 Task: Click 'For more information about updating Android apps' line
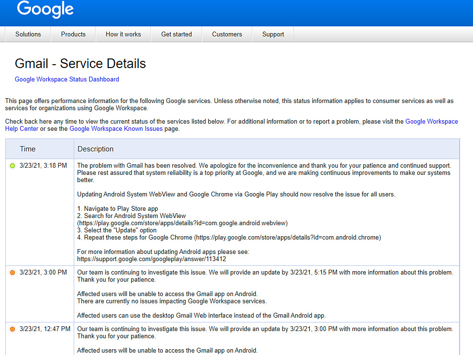click(163, 252)
